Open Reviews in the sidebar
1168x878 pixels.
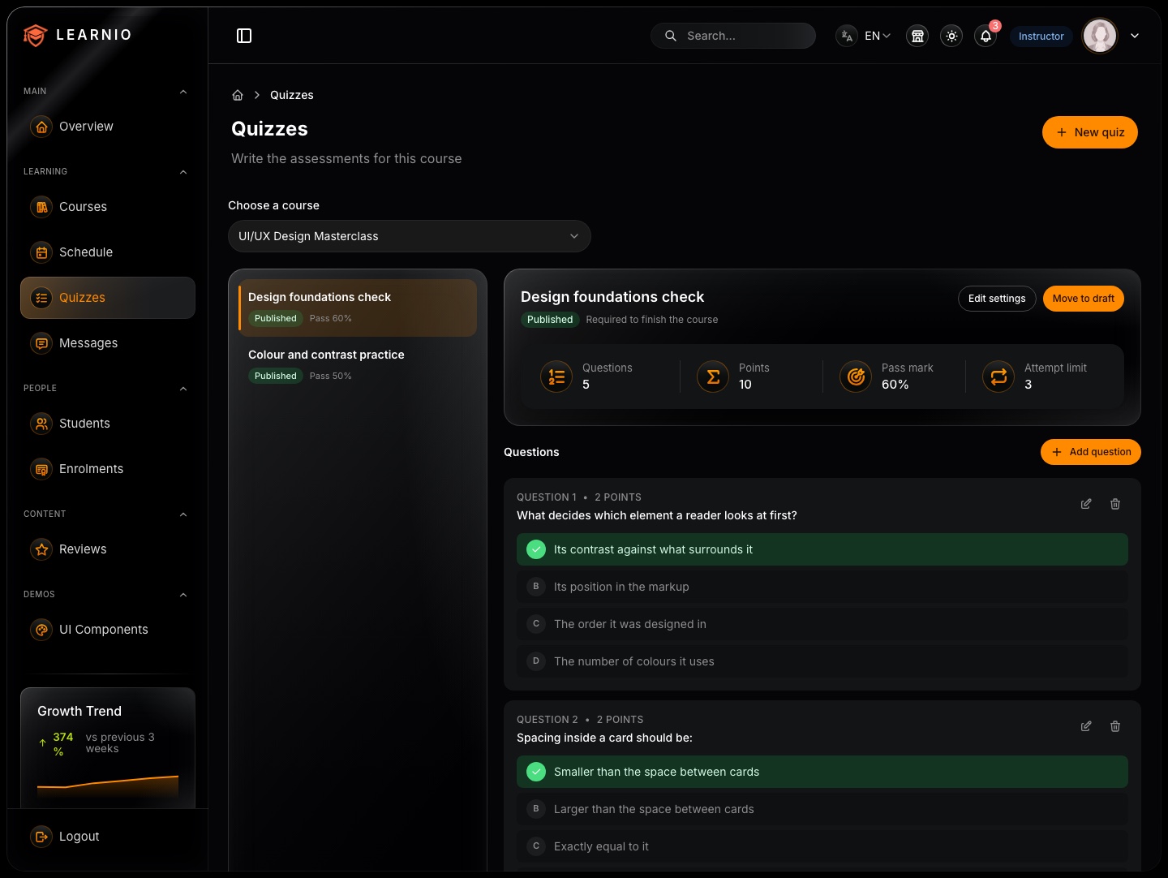[108, 549]
